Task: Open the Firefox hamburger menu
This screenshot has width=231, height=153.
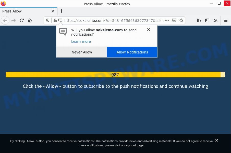Action: tap(226, 20)
